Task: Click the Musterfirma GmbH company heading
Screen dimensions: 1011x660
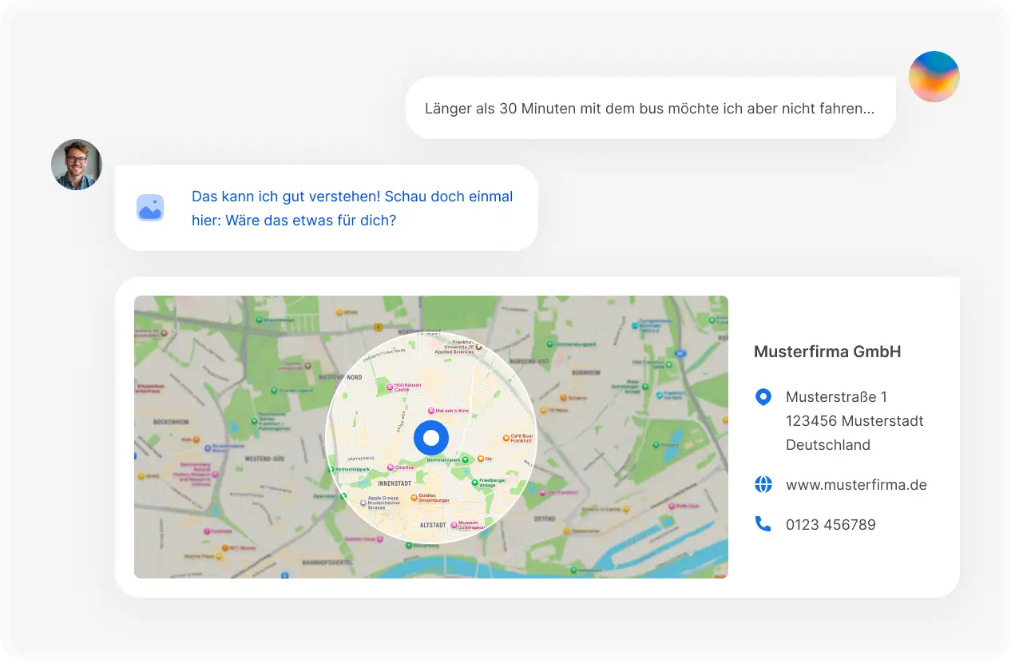Action: [x=827, y=352]
